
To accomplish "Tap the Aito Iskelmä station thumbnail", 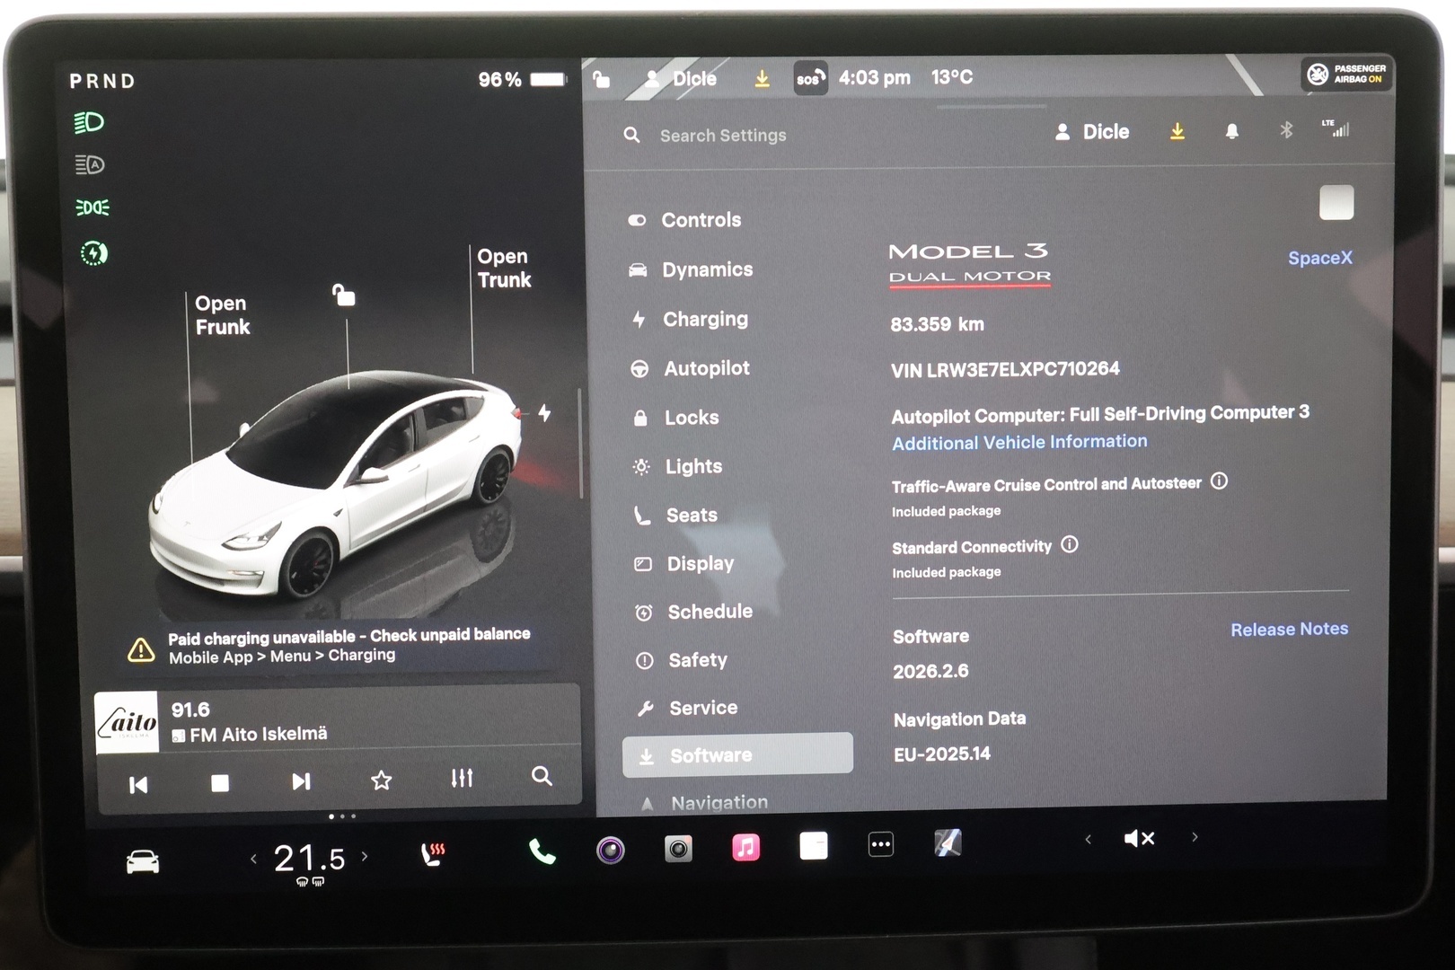I will (x=127, y=722).
